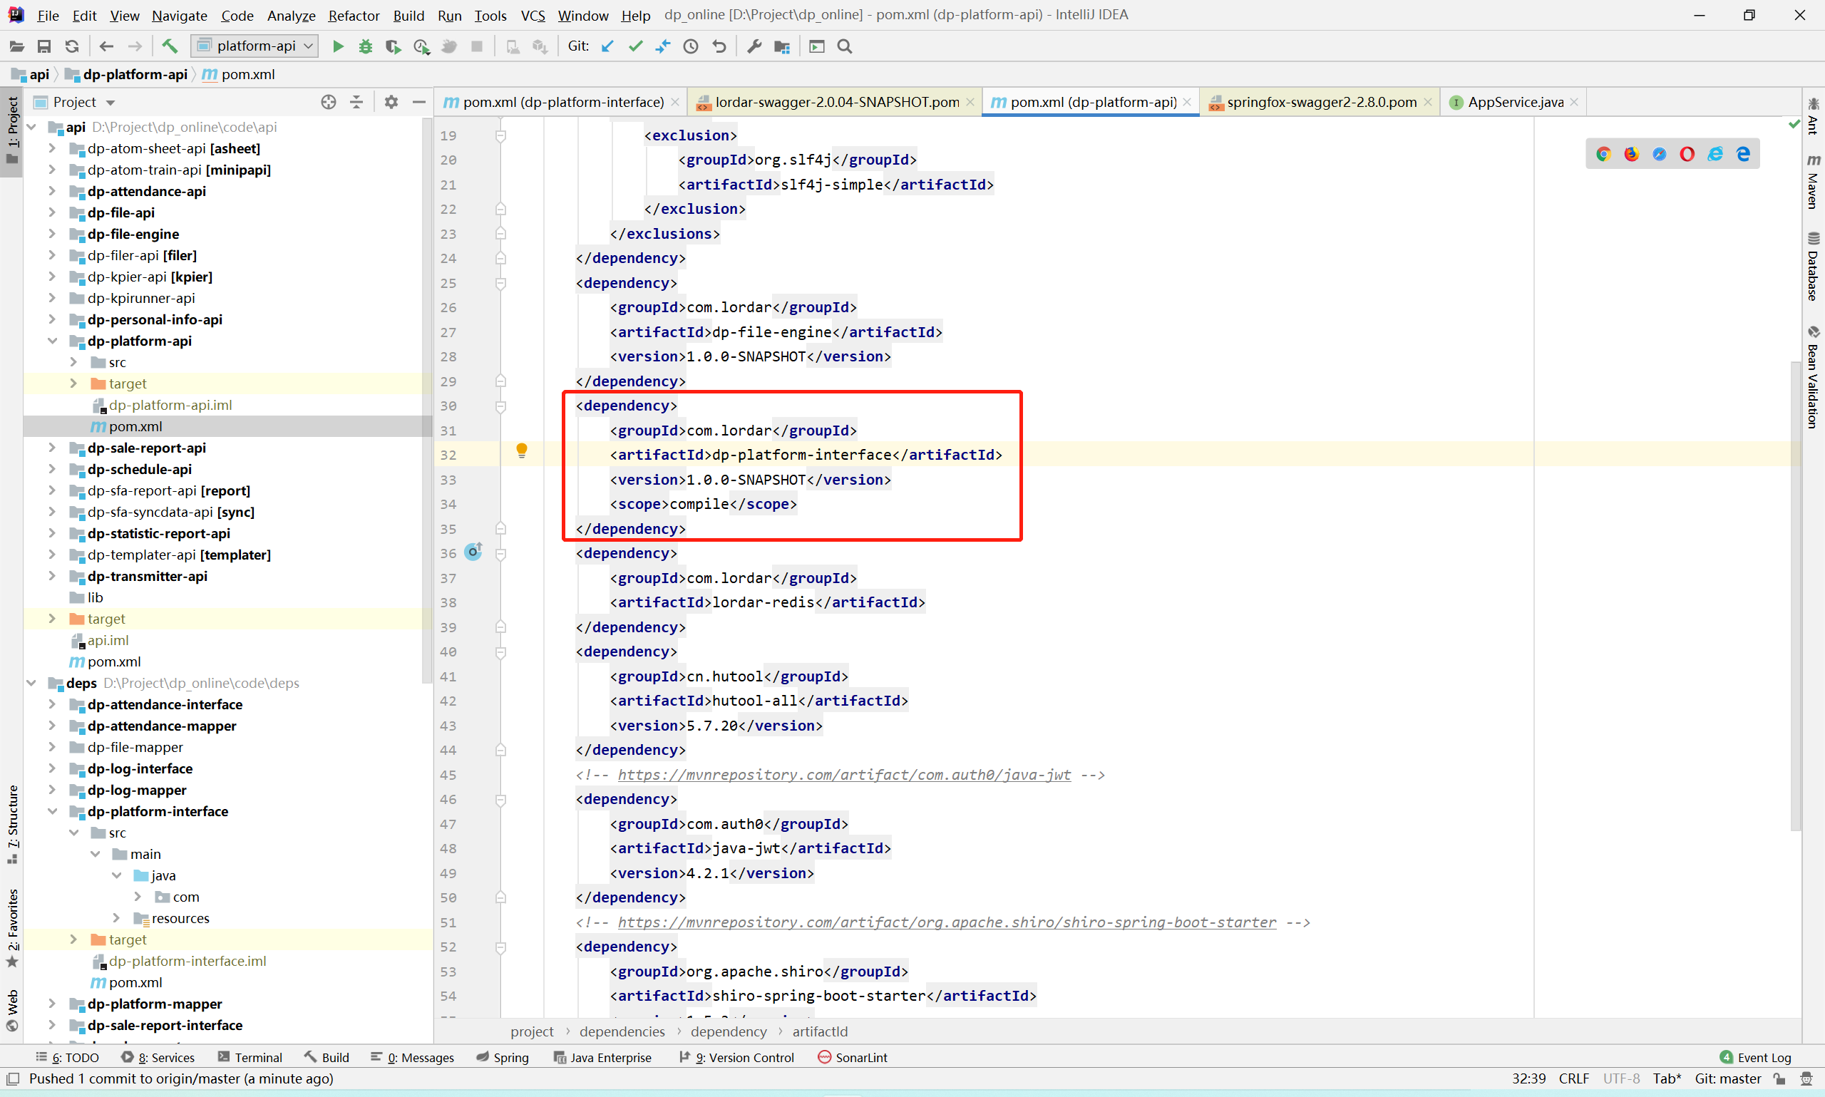Hide the Project panel with minus icon
Screen dimensions: 1825x1097
tap(419, 102)
